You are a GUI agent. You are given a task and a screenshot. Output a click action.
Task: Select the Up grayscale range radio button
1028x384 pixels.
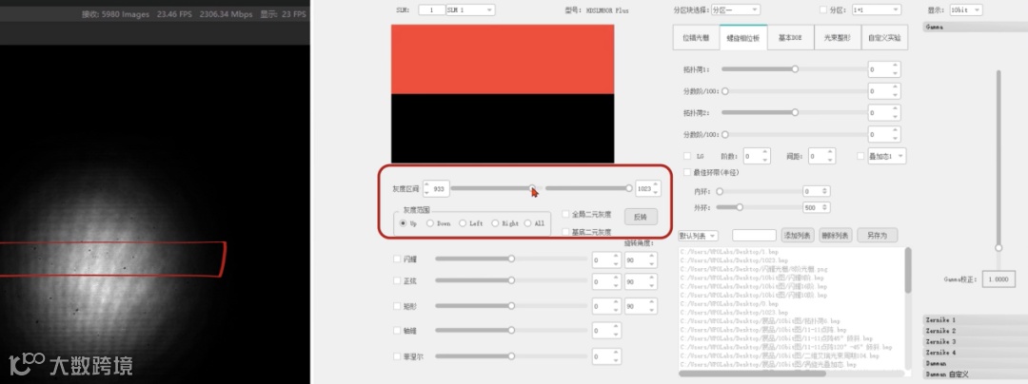coord(404,223)
